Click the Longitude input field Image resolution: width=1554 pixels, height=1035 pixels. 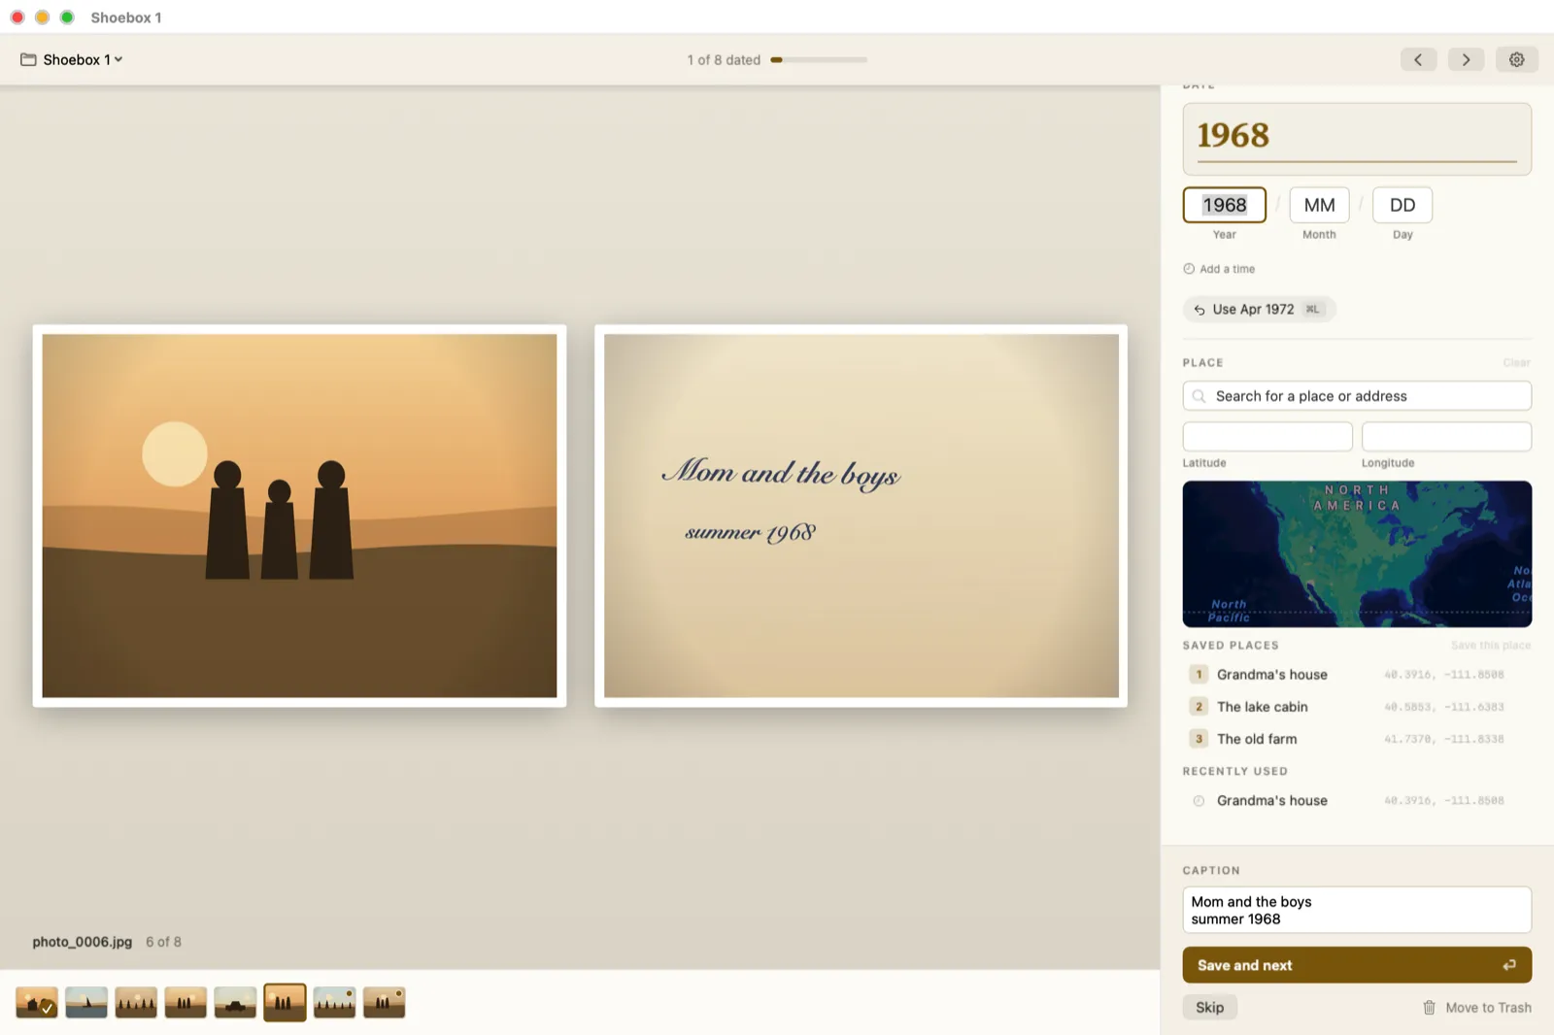click(1446, 437)
